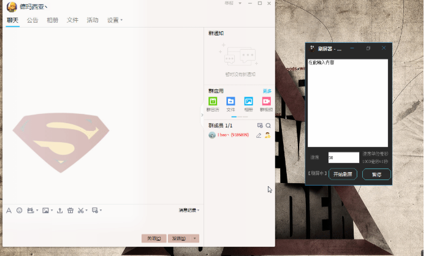This screenshot has height=256, width=426.
Task: Switch to the top 文件 tab
Action: (72, 20)
